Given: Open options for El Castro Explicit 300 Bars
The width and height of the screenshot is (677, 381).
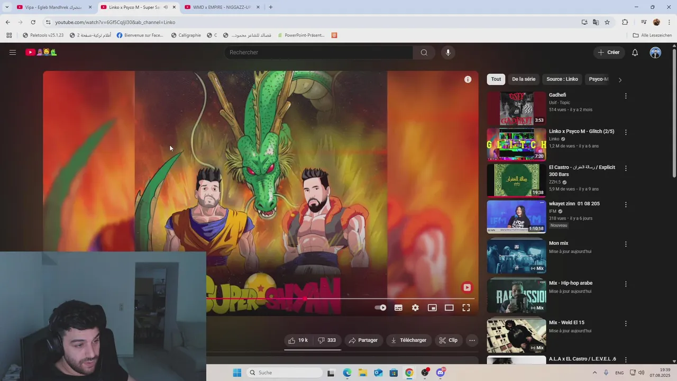Looking at the screenshot, I should (x=626, y=168).
